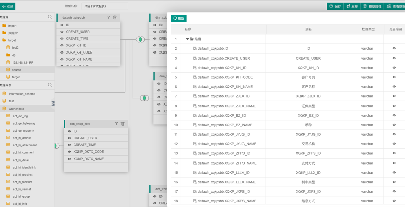The width and height of the screenshot is (405, 207).
Task: Toggle CREATE_TIME visibility in dim_xqkp_dktx card
Action: click(x=69, y=145)
